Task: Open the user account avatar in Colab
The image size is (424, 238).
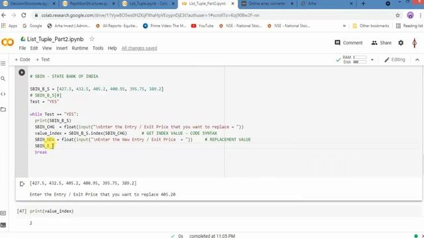Action: click(x=415, y=43)
